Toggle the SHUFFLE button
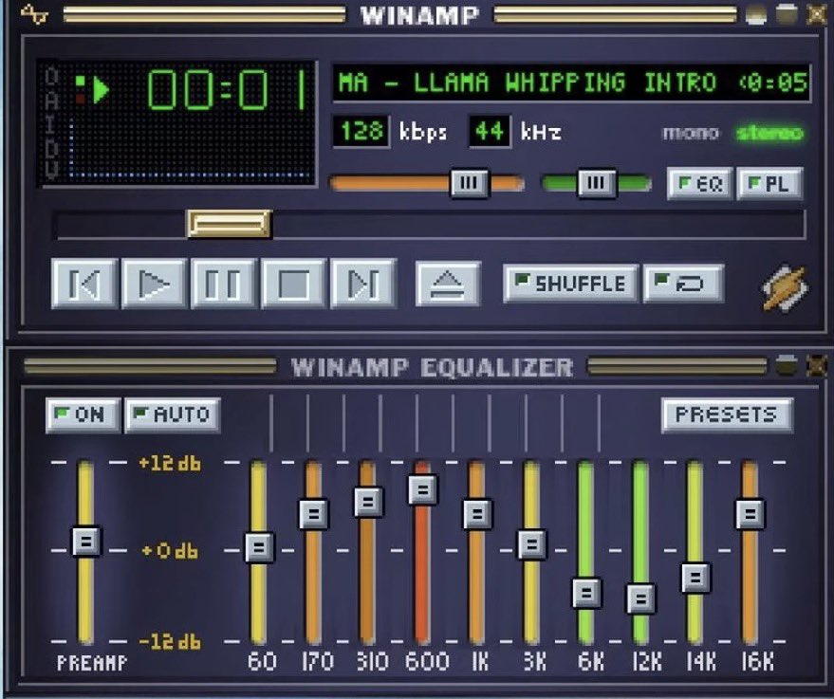The height and width of the screenshot is (699, 834). coord(571,284)
